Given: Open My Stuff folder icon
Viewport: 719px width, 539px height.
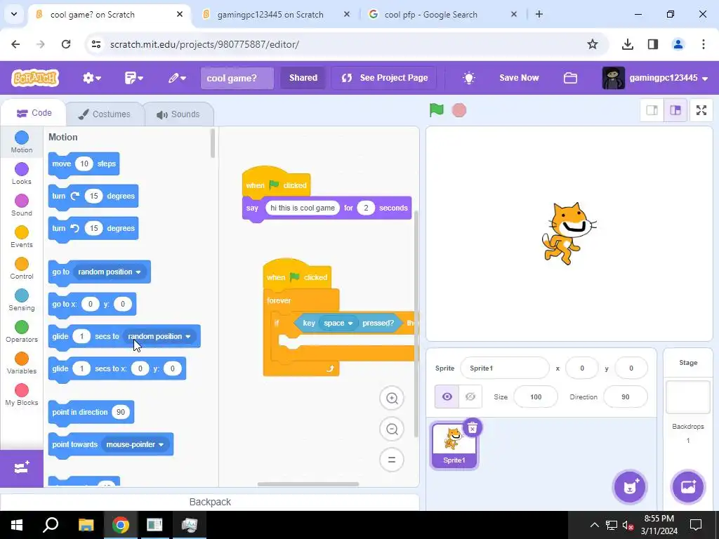Looking at the screenshot, I should (x=570, y=78).
